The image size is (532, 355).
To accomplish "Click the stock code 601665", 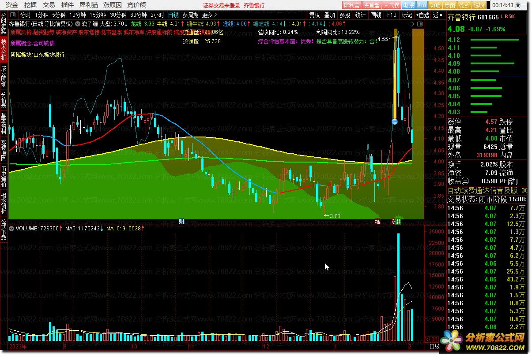I will pos(488,17).
